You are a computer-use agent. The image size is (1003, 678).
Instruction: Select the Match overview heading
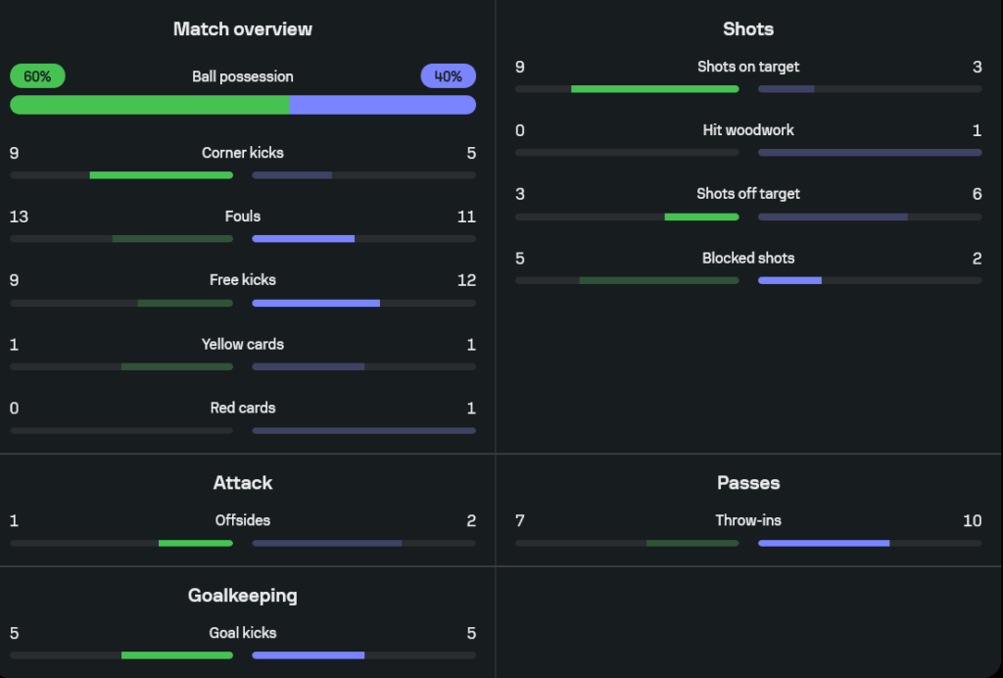(x=243, y=29)
